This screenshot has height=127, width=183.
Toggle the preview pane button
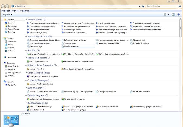click(x=173, y=15)
